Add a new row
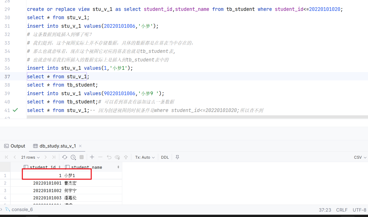368x217 pixels. coord(92,157)
